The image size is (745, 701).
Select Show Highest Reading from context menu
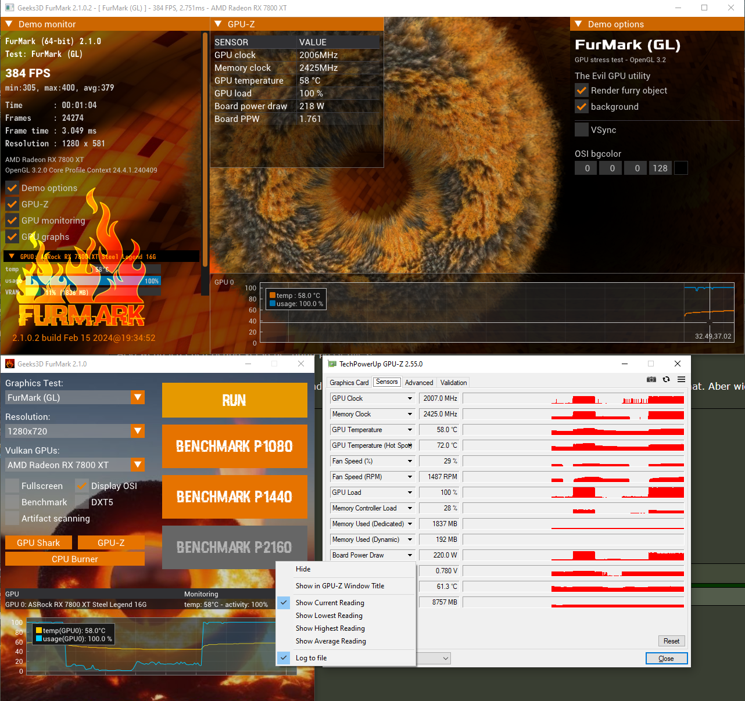330,628
